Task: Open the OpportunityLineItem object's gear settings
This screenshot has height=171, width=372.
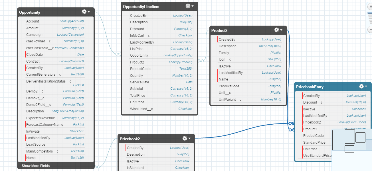Action: 188,6
